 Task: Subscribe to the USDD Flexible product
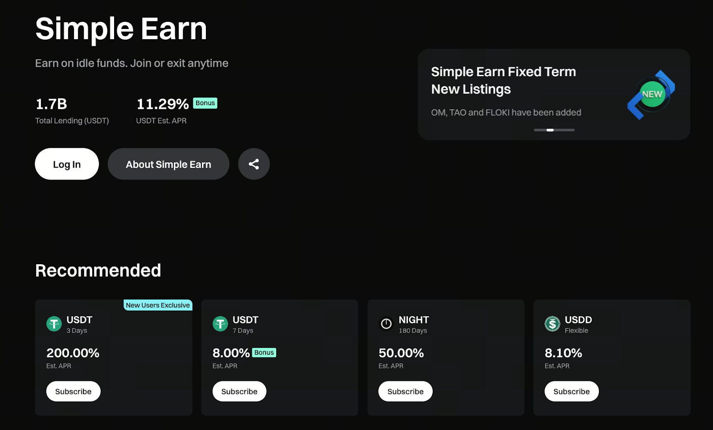[571, 391]
